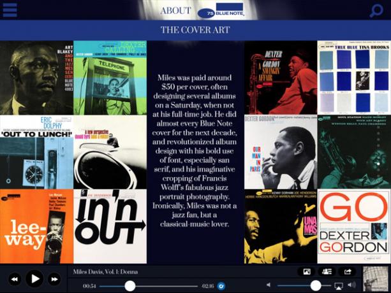Skip back to previous track
391x293 pixels.
point(15,280)
